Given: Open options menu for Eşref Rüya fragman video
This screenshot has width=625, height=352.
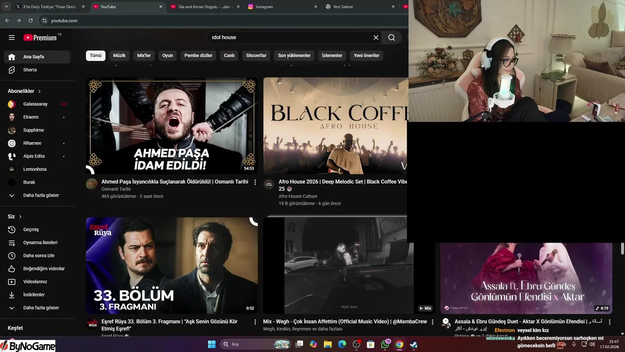Looking at the screenshot, I should coord(255,322).
